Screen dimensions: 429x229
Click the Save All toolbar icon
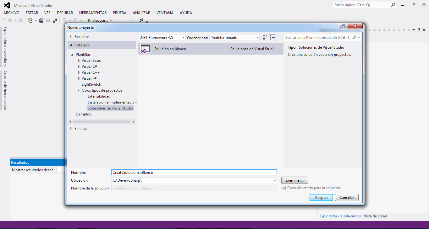click(55, 20)
